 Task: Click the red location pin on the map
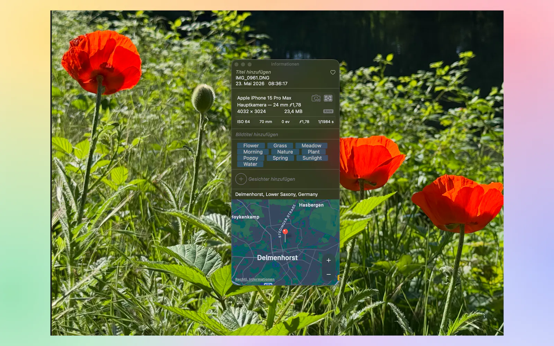(285, 233)
